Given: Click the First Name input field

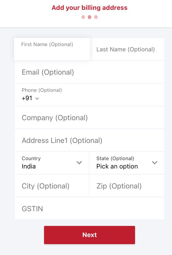Looking at the screenshot, I should (x=51, y=49).
